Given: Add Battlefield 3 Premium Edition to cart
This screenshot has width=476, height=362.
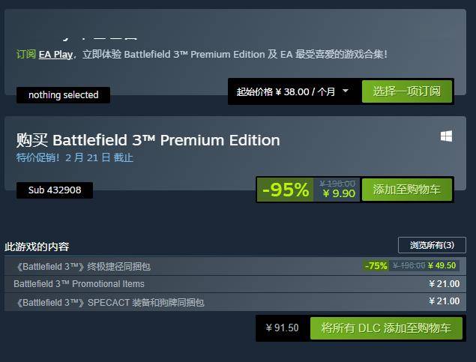Looking at the screenshot, I should 407,190.
